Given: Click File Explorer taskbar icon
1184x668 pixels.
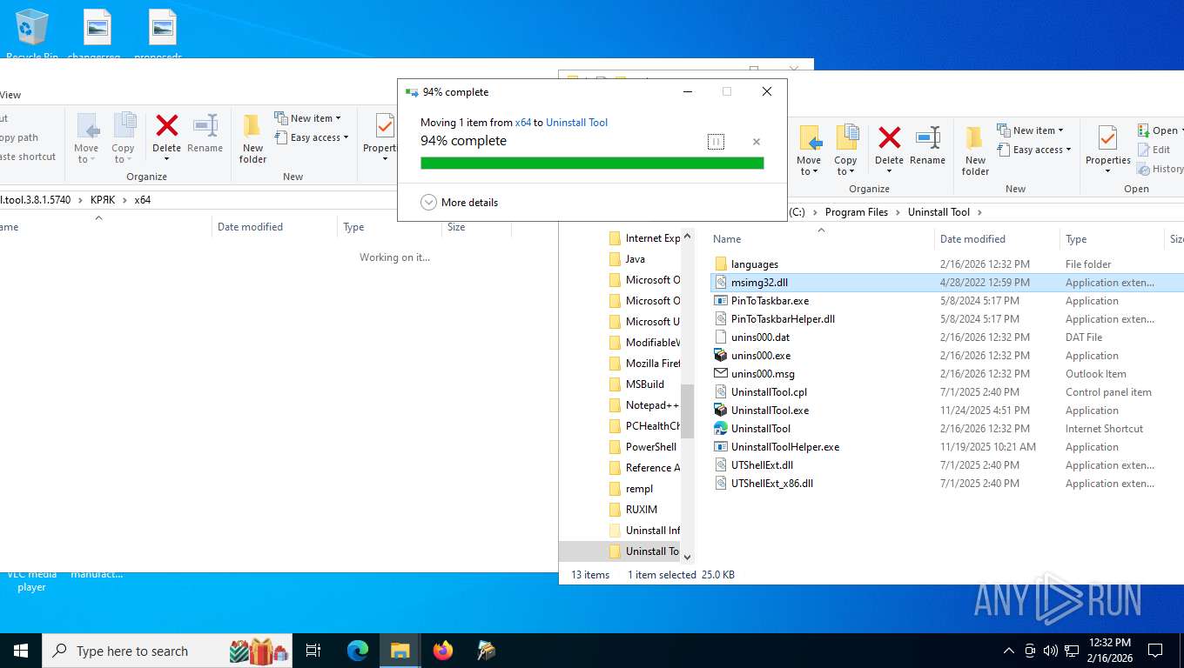Looking at the screenshot, I should [x=400, y=651].
